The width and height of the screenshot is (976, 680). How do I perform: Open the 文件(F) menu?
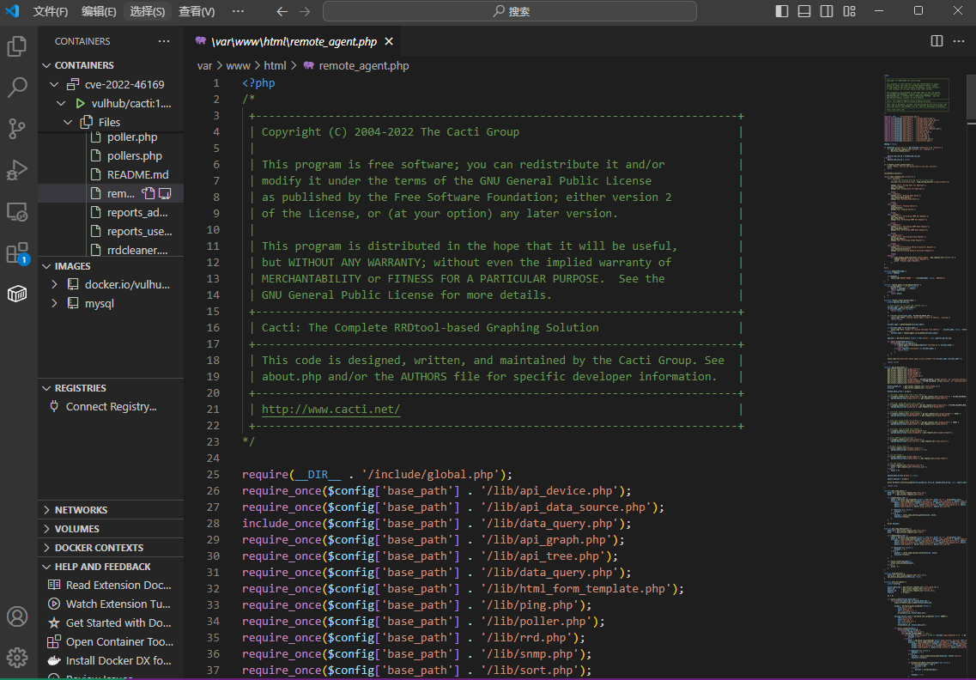pyautogui.click(x=50, y=11)
